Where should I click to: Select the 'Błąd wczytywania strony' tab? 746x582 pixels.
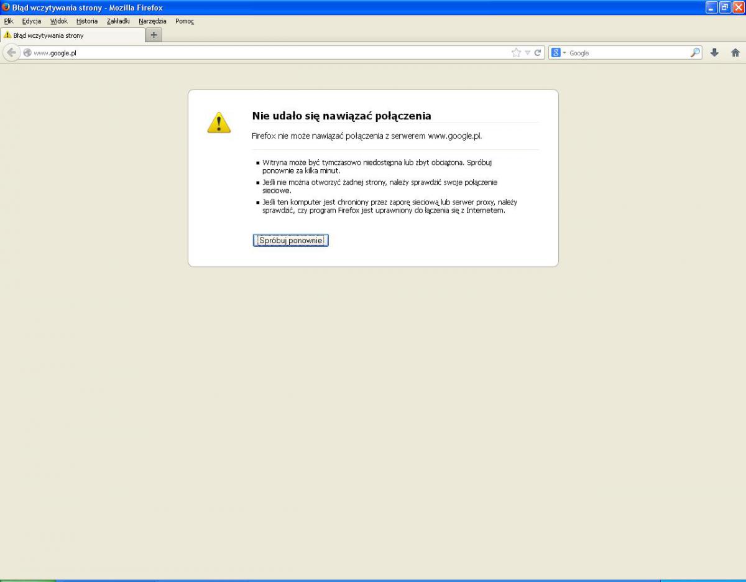click(x=73, y=35)
